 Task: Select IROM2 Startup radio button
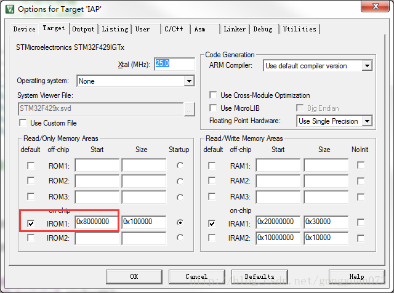click(x=180, y=238)
